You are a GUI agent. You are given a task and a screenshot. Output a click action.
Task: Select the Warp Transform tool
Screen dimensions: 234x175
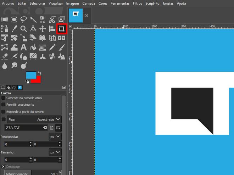pos(14,47)
